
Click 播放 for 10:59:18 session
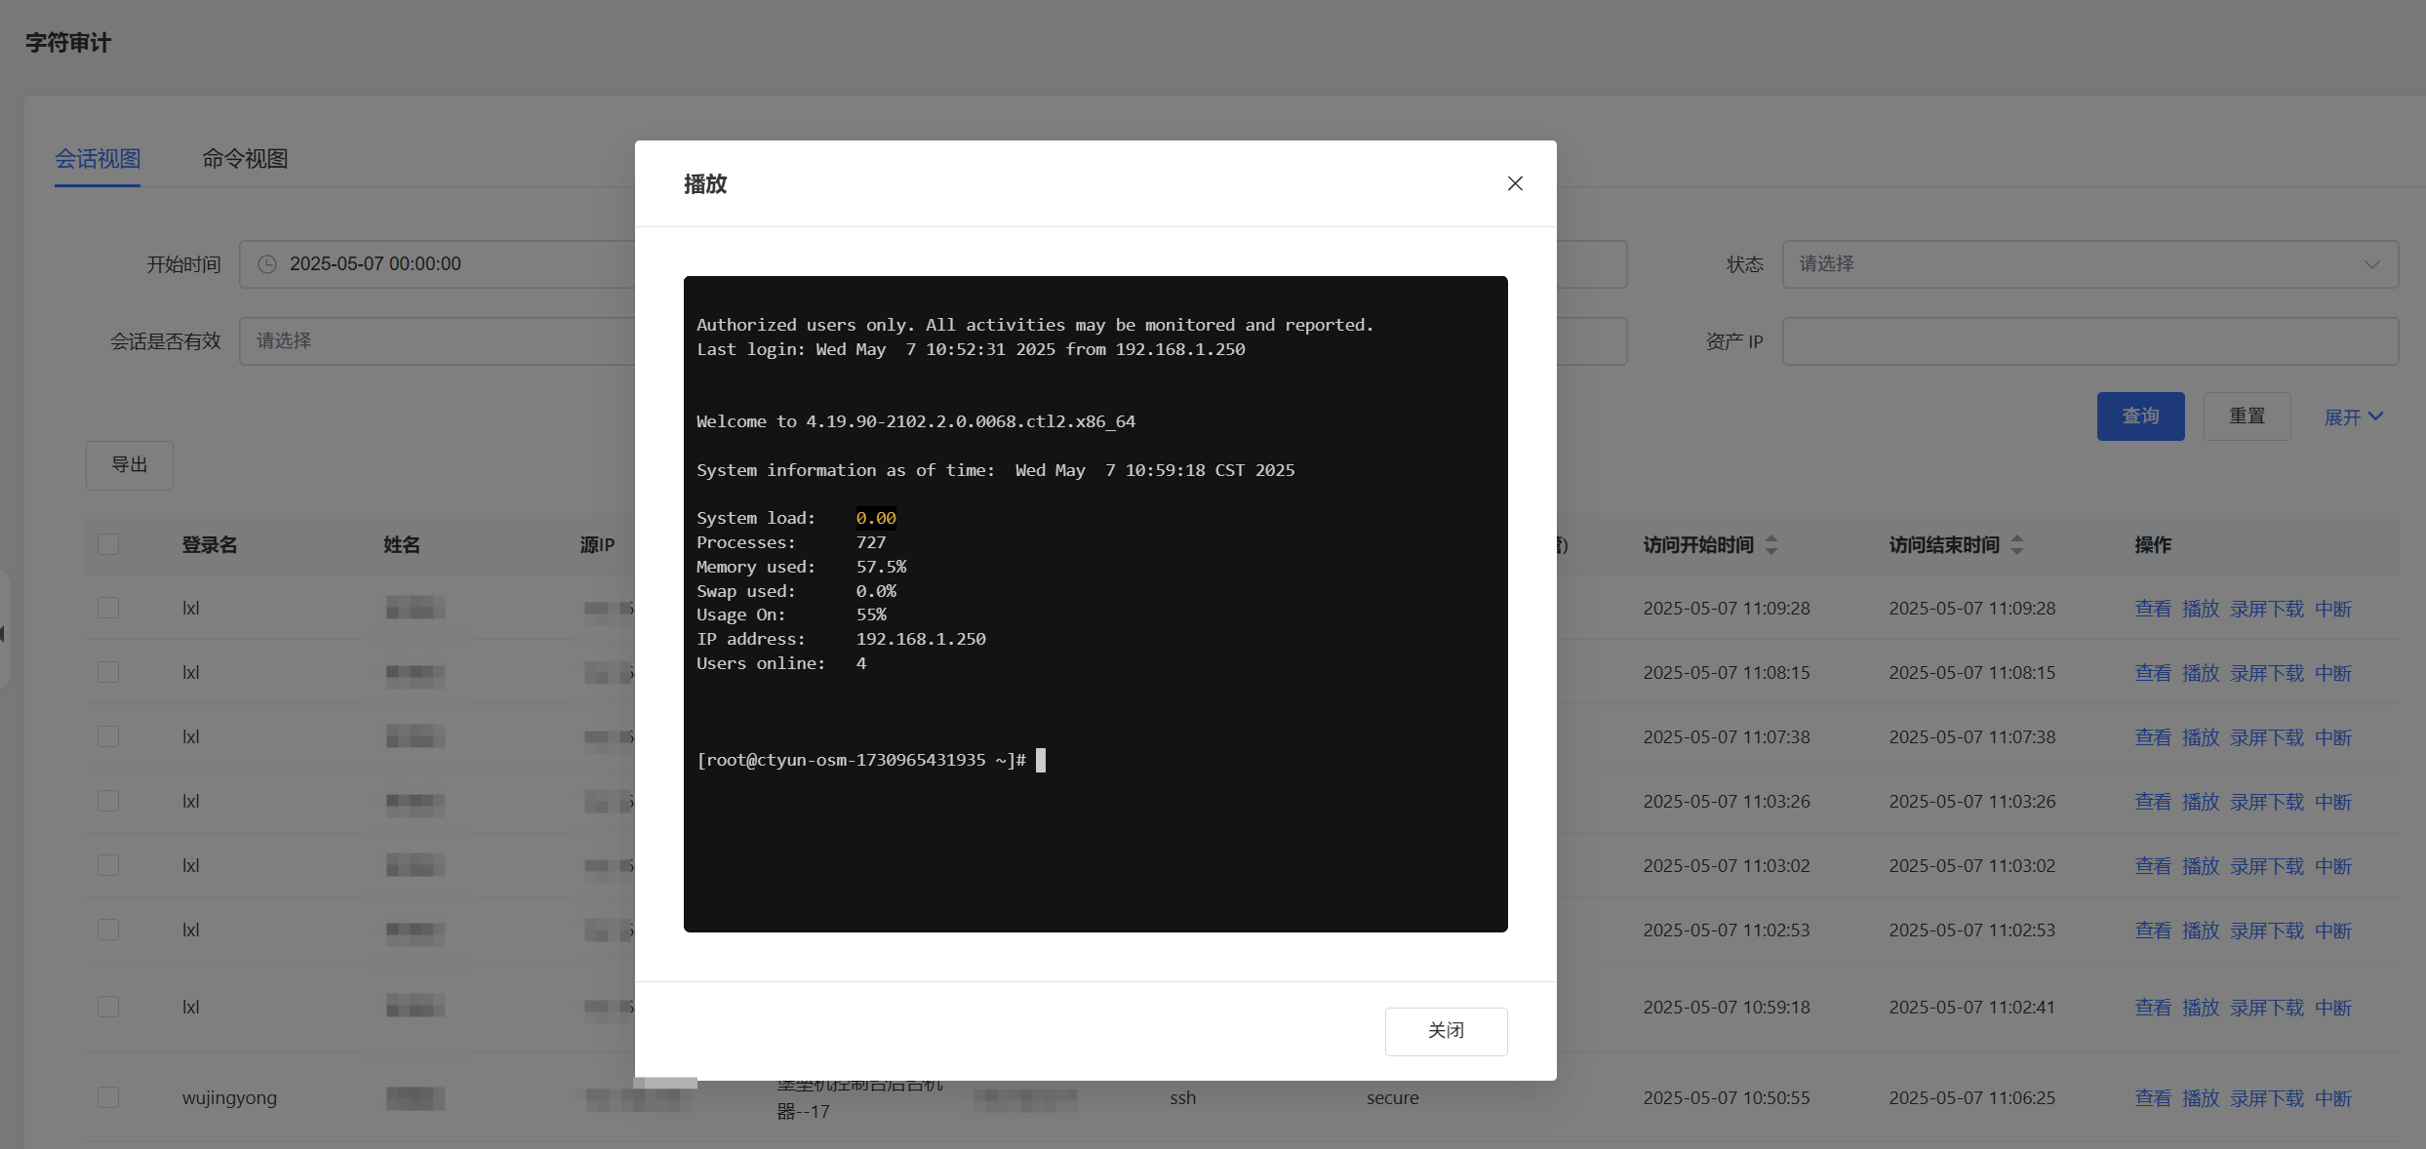point(2200,1008)
